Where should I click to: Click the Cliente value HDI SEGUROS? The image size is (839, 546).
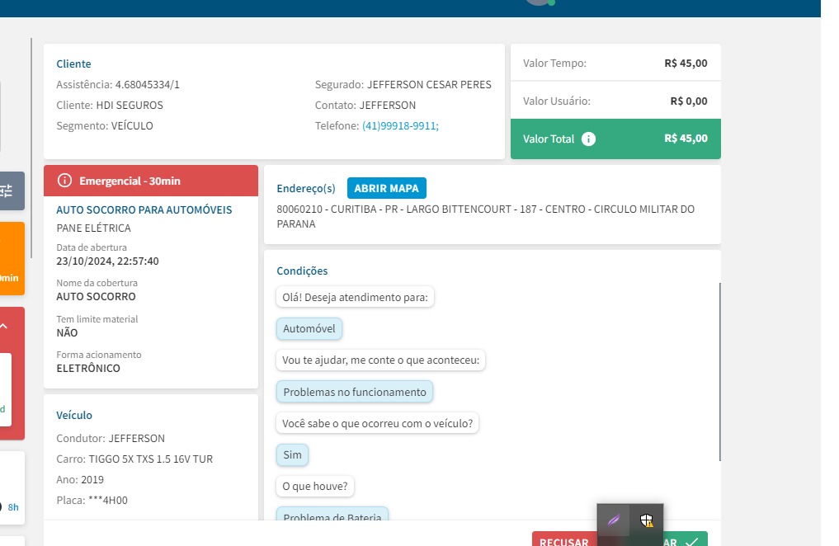coord(130,105)
